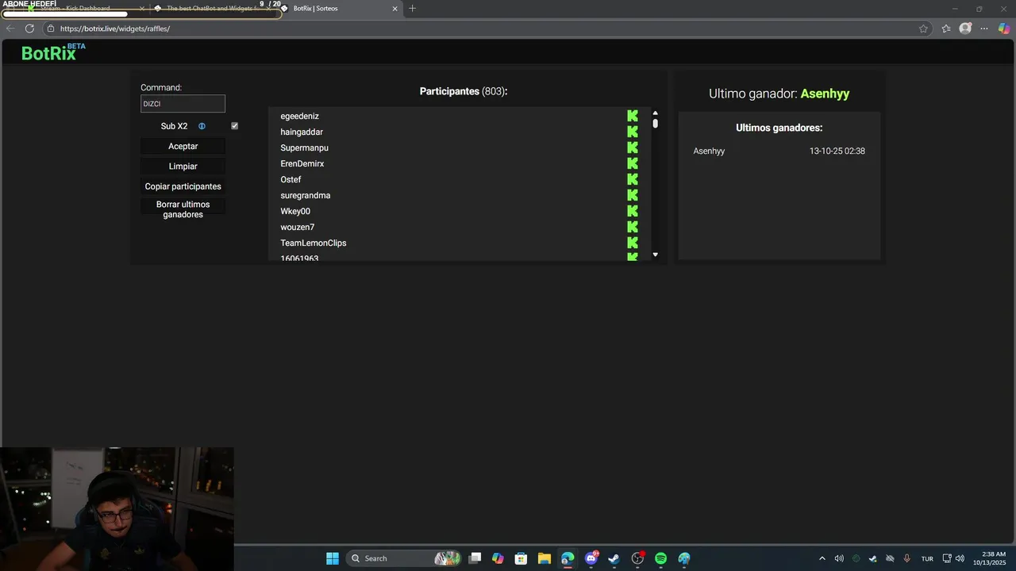The width and height of the screenshot is (1016, 571).
Task: Select participant wouzen7
Action: coord(297,227)
